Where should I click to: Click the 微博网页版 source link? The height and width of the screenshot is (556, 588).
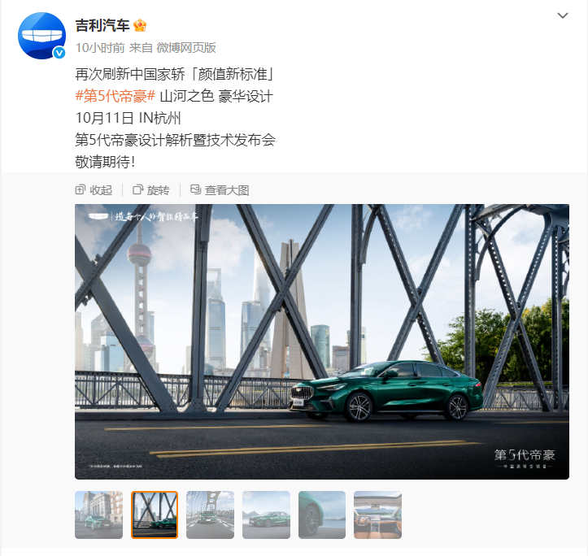click(x=186, y=48)
